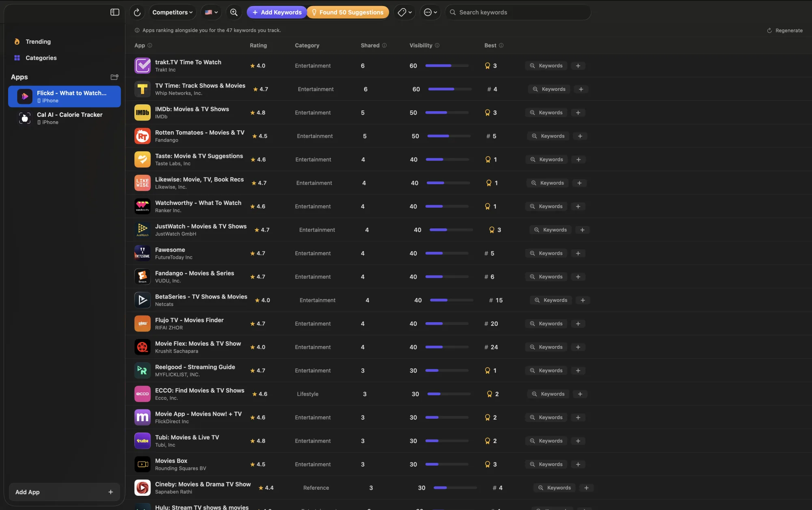Click the info icon next to Shared header
The image size is (812, 510).
coord(384,45)
